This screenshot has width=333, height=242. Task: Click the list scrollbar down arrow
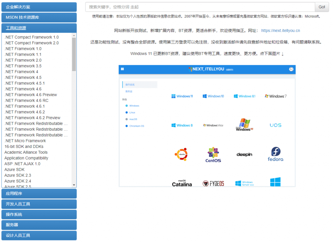point(74,185)
